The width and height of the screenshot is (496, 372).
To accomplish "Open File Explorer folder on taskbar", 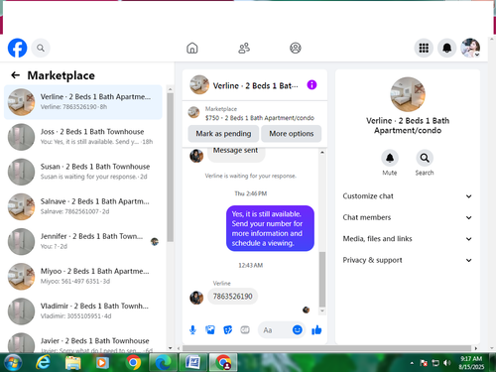I will pyautogui.click(x=73, y=363).
